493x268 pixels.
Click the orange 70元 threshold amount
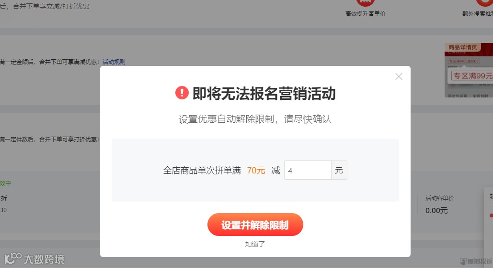click(256, 171)
